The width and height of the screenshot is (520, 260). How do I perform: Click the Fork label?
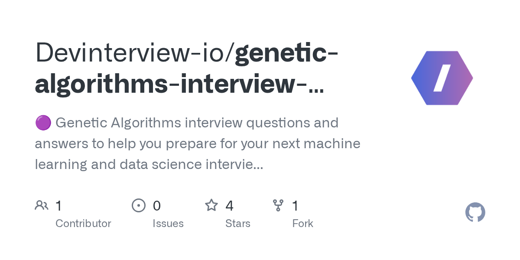(x=302, y=224)
